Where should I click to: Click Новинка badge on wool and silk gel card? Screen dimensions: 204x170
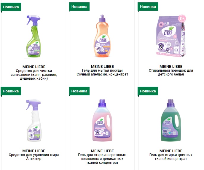[79, 91]
